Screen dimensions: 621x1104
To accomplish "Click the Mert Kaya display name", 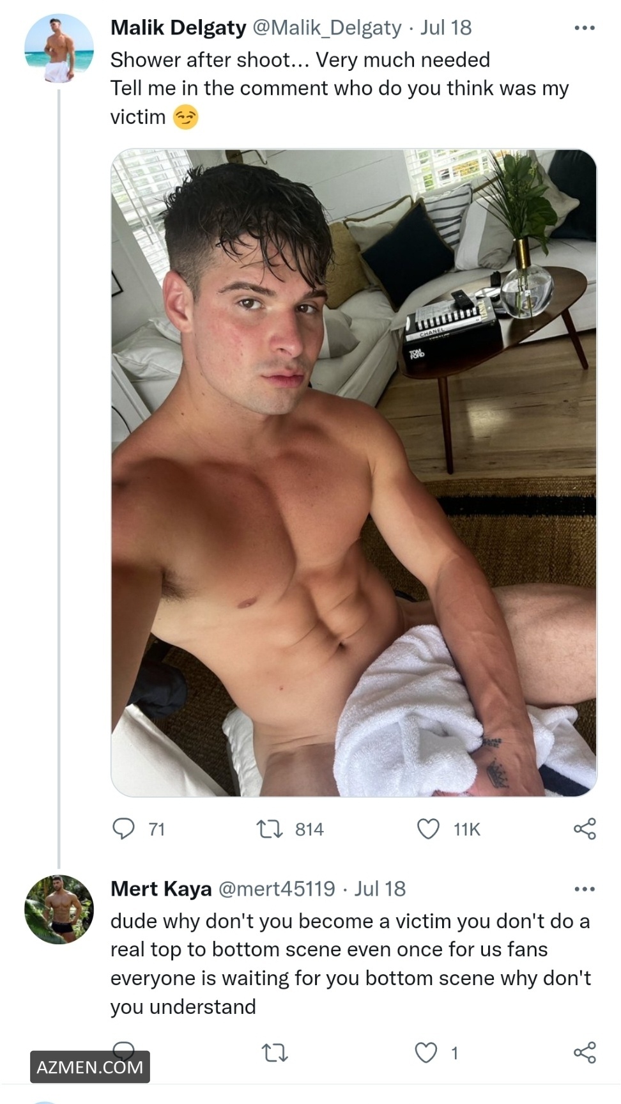I will click(x=161, y=889).
